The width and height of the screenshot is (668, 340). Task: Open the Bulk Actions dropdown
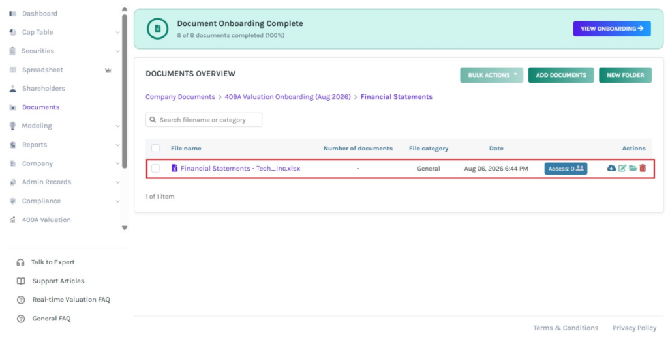click(x=492, y=75)
